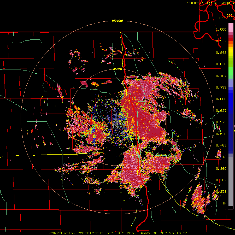Select the 0.627 legend value
235x235 pixels.
[x=221, y=111]
